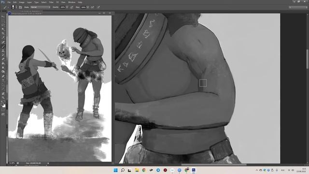Screen dimensions: 309x174
Task: Select the Healing Brush tool
Action: tap(3, 42)
